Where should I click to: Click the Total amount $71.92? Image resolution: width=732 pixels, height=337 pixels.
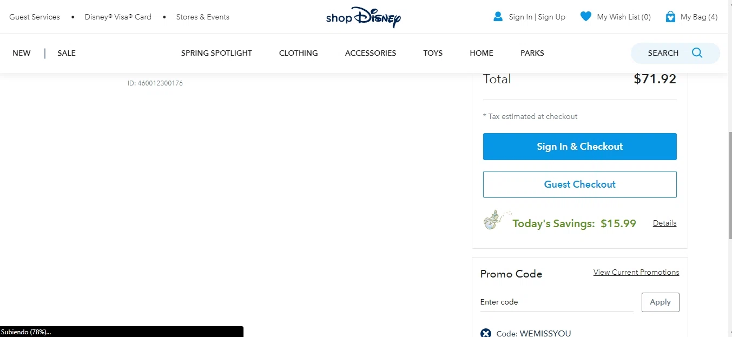[x=655, y=79]
